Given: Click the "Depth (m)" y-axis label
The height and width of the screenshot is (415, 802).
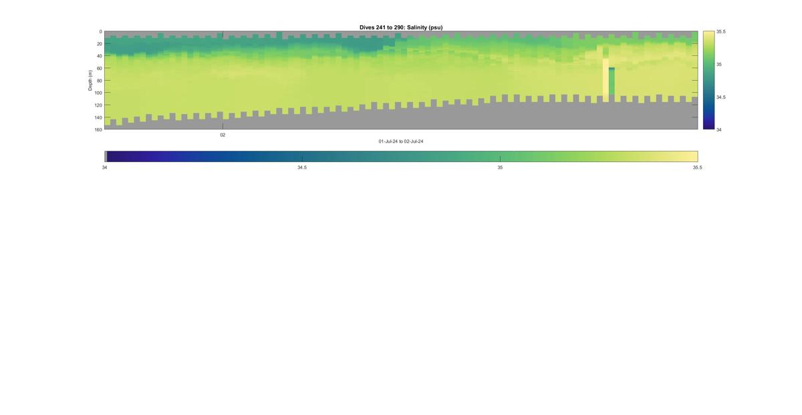Looking at the screenshot, I should (x=90, y=80).
